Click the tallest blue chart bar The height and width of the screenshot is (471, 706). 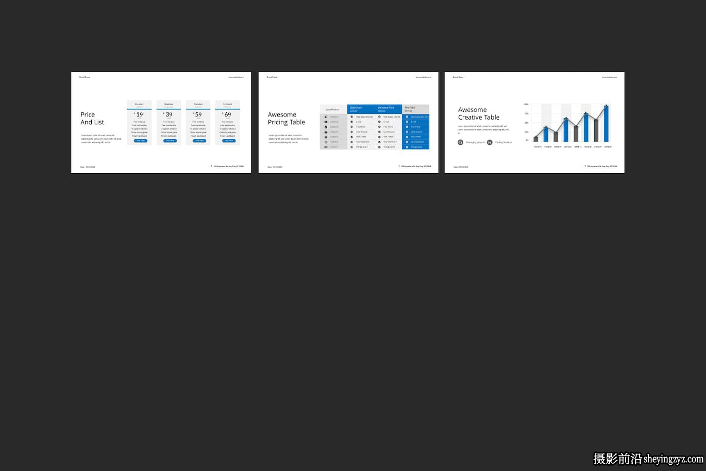(606, 124)
